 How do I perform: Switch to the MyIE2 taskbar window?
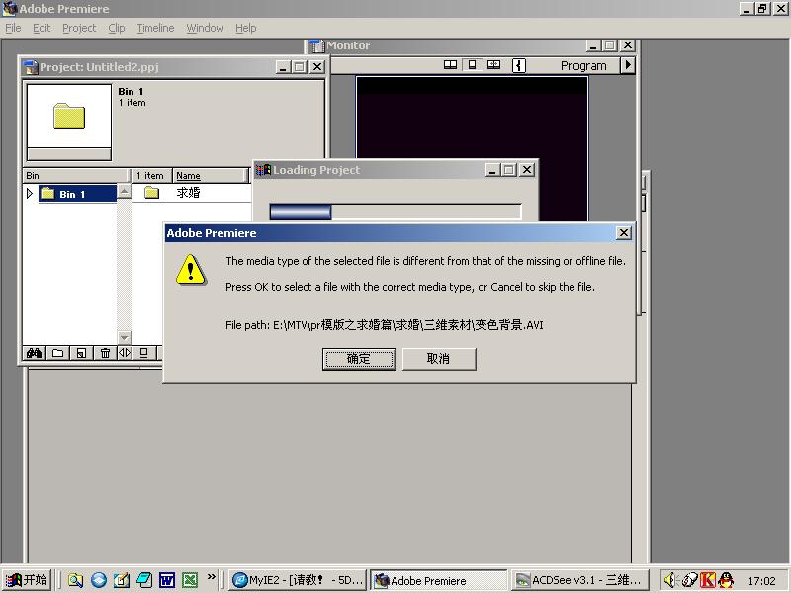point(298,580)
